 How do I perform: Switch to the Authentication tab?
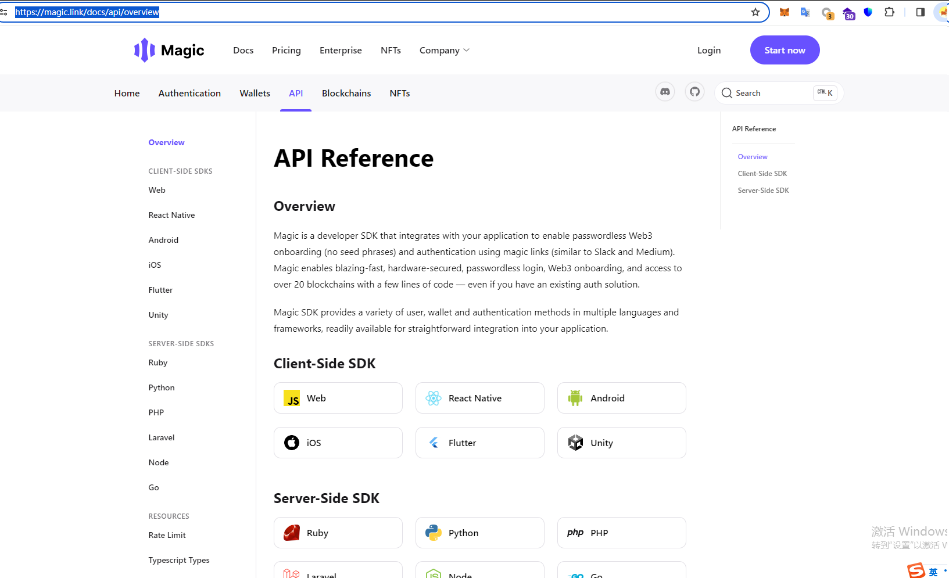(189, 94)
